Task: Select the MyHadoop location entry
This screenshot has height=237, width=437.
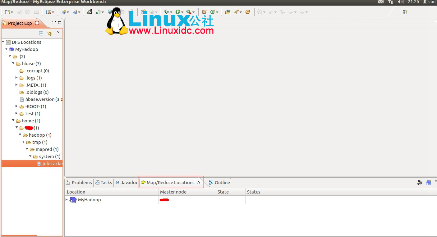Action: [x=89, y=200]
